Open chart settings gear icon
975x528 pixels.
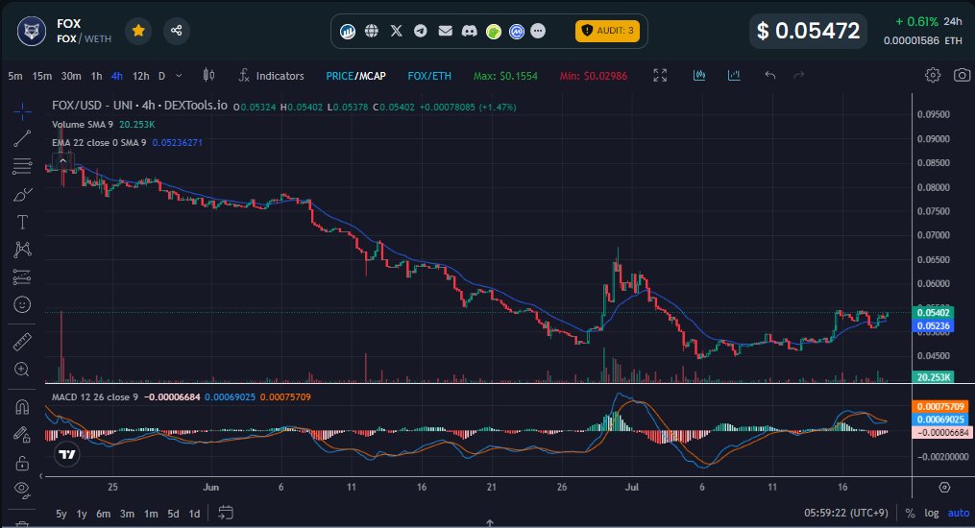(932, 75)
